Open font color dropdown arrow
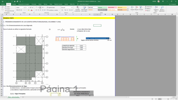Viewport: 178px width, 100px height. click(33, 10)
